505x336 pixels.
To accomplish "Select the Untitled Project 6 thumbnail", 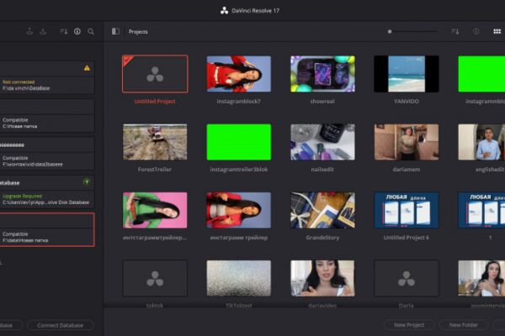I will 407,210.
